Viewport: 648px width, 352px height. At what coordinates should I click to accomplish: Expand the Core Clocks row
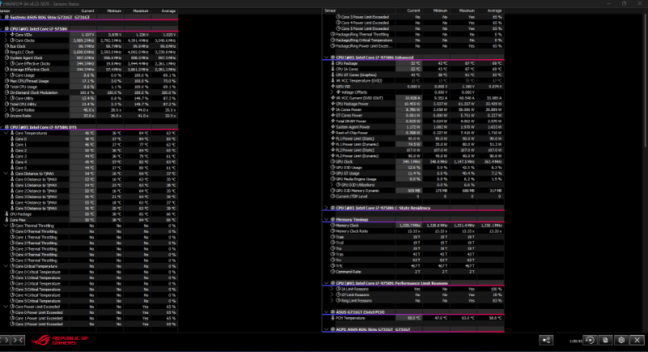tap(6, 41)
